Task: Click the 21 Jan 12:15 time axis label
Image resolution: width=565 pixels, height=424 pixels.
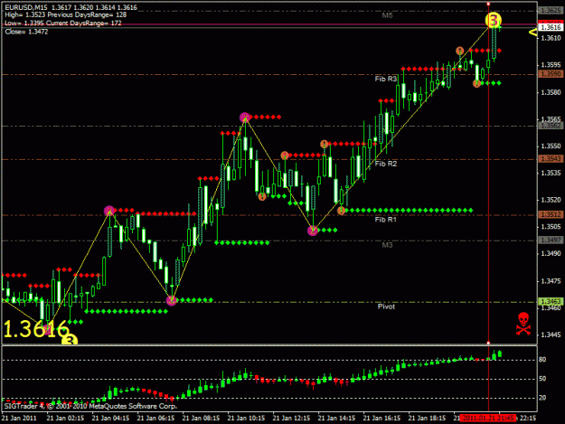Action: pyautogui.click(x=291, y=418)
